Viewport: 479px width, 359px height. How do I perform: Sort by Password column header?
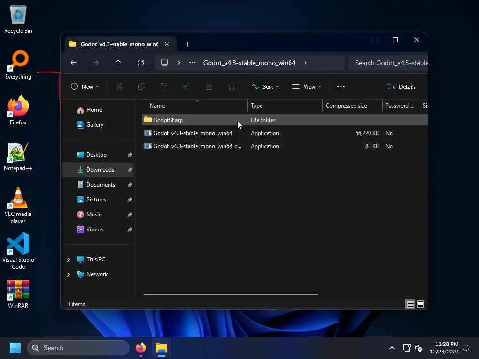(x=401, y=106)
